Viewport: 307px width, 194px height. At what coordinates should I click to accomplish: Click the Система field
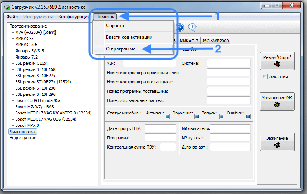pyautogui.click(x=229, y=63)
